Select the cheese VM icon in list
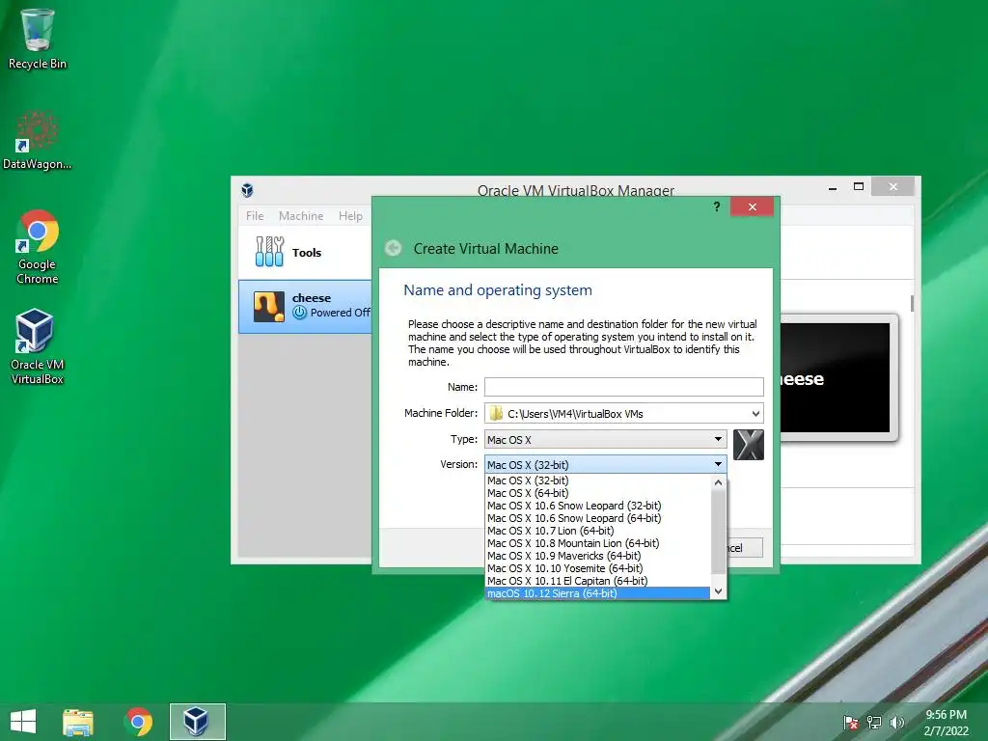The image size is (988, 741). coord(269,307)
